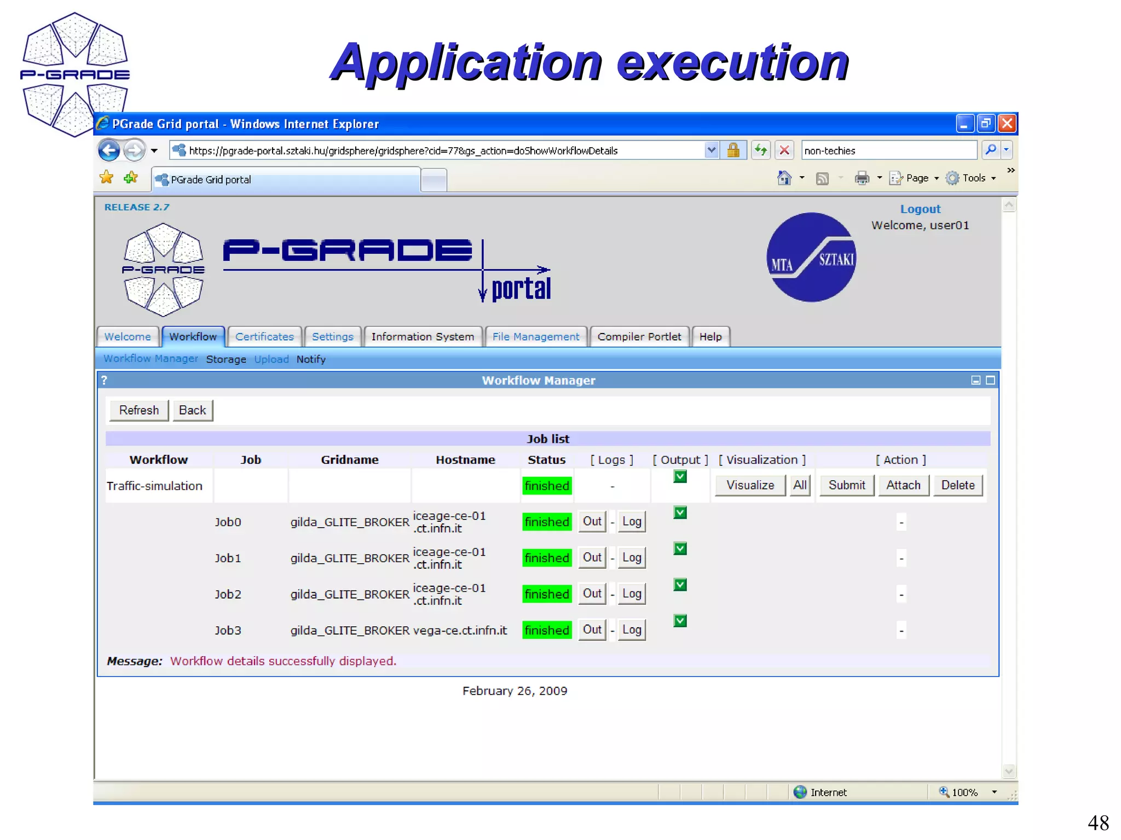The width and height of the screenshot is (1121, 840).
Task: Click the Print icon
Action: (862, 178)
